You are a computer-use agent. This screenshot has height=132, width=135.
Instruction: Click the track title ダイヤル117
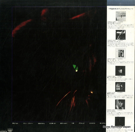[x=82, y=123]
